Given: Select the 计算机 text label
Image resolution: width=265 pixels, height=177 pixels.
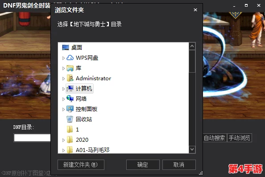Looking at the screenshot, I should 84,88.
